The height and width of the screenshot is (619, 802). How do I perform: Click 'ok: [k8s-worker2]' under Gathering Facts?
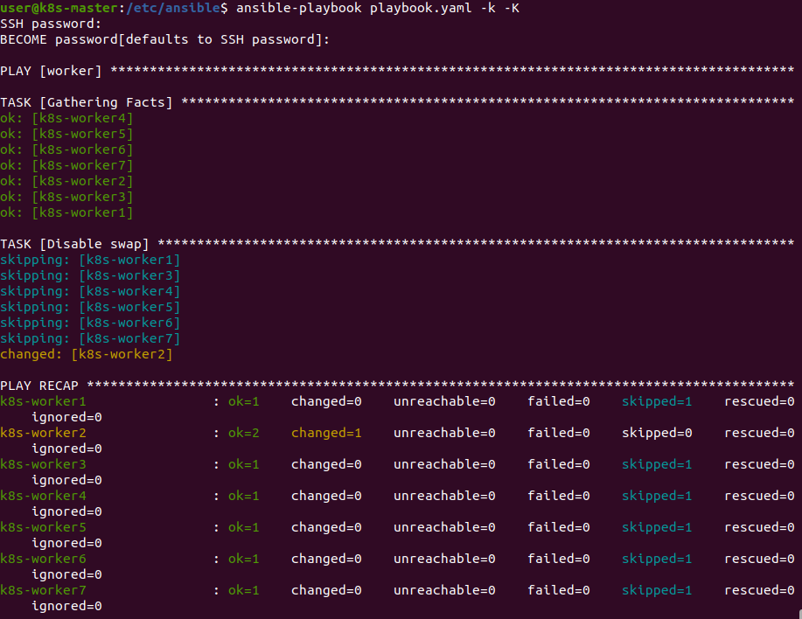click(66, 181)
